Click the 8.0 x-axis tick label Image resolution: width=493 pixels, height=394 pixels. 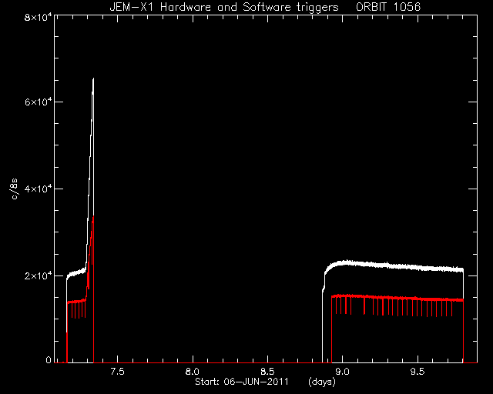193,372
